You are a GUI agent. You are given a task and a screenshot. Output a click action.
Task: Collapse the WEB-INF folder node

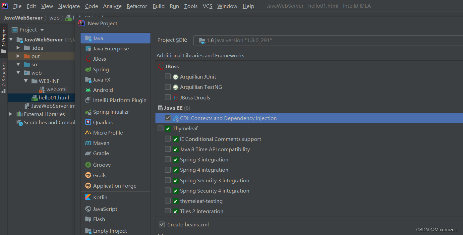[26, 81]
